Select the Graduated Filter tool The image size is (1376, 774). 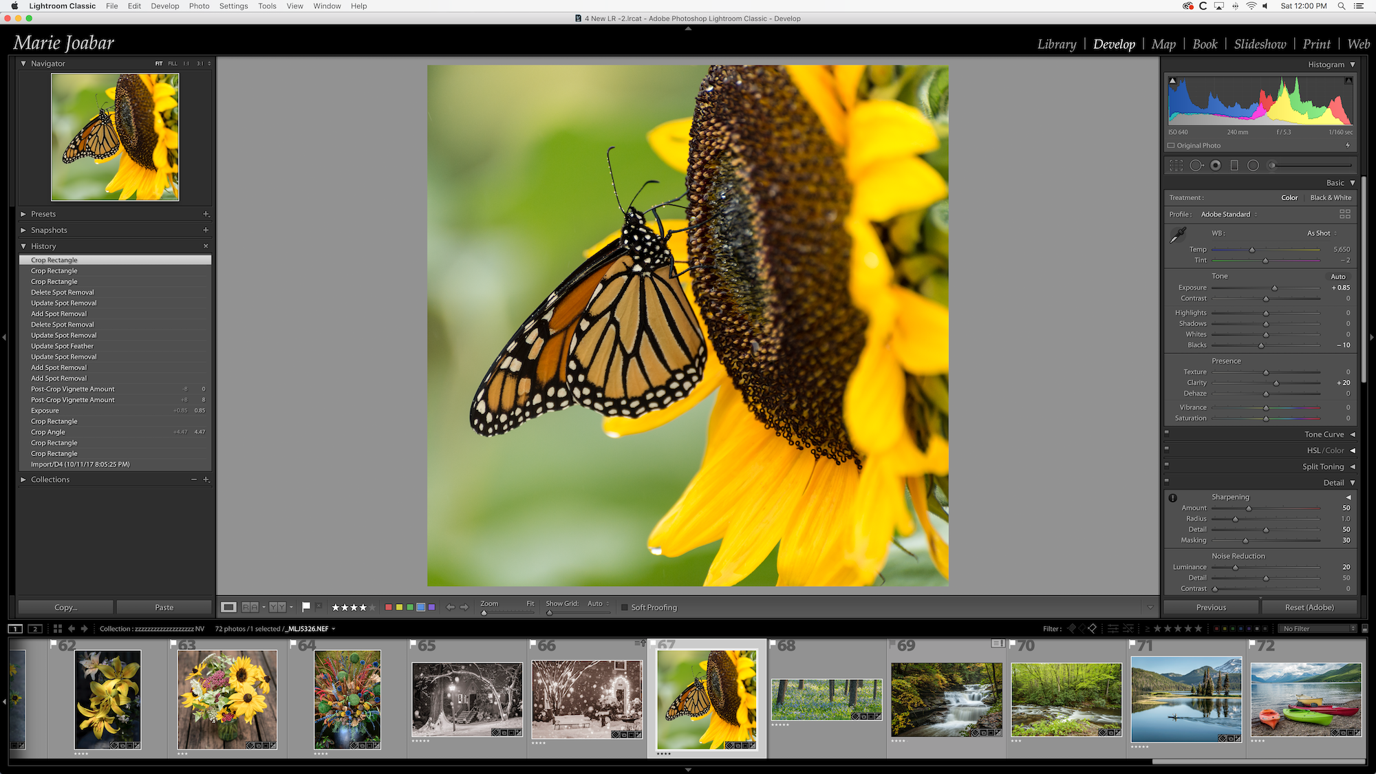pyautogui.click(x=1234, y=165)
